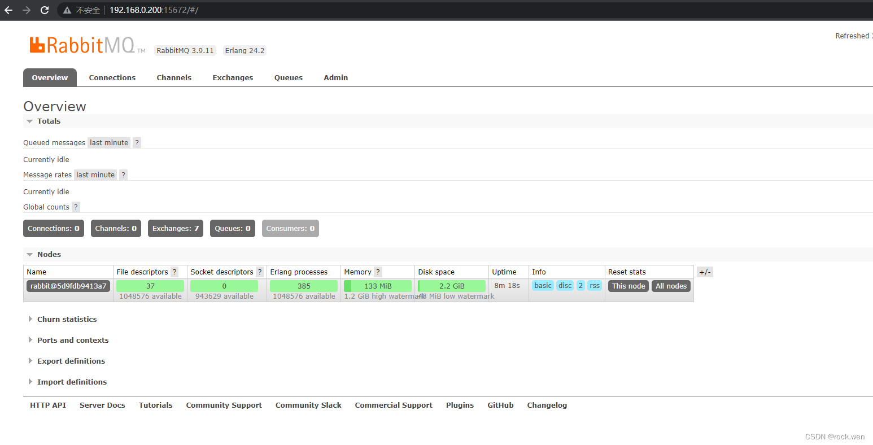This screenshot has height=445, width=873.
Task: Open help for Socket descriptors column
Action: tap(260, 272)
